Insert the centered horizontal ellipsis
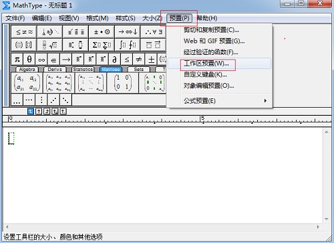Image resolution: width=334 pixels, height=243 pixels. 29,100
